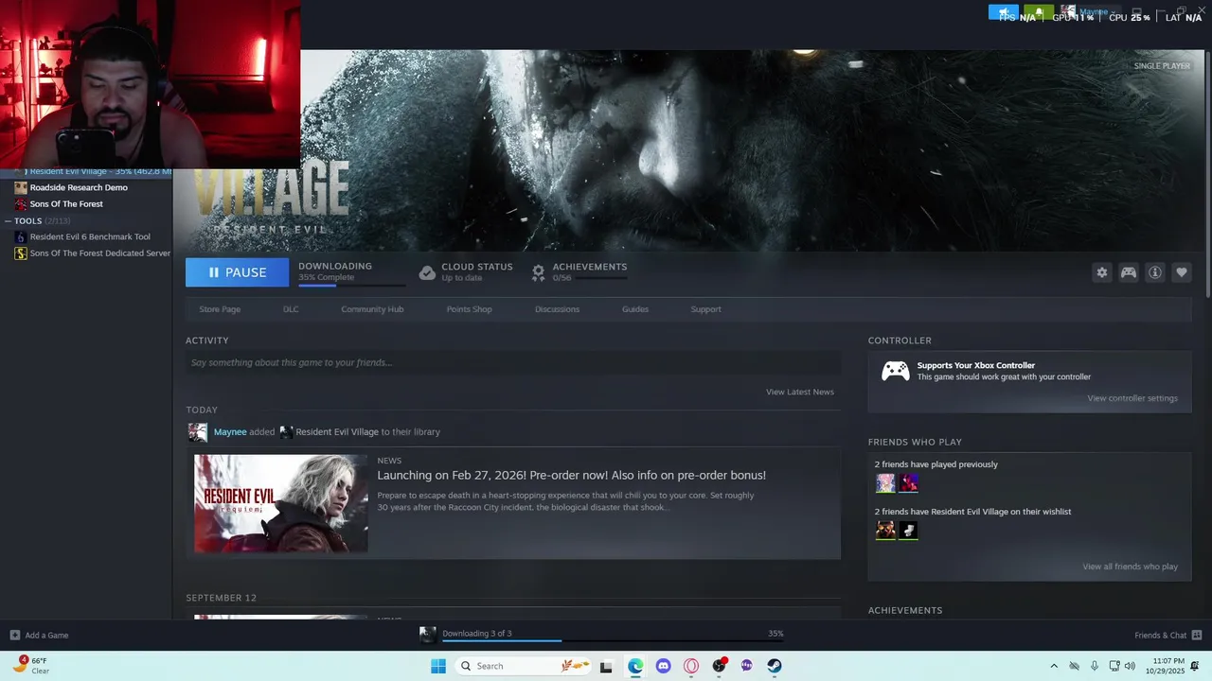Image resolution: width=1212 pixels, height=681 pixels.
Task: Open clock showing 11:07 PM
Action: tap(1167, 666)
